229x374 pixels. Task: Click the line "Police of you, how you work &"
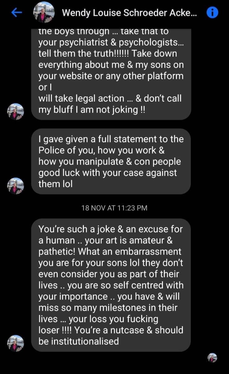pos(101,150)
